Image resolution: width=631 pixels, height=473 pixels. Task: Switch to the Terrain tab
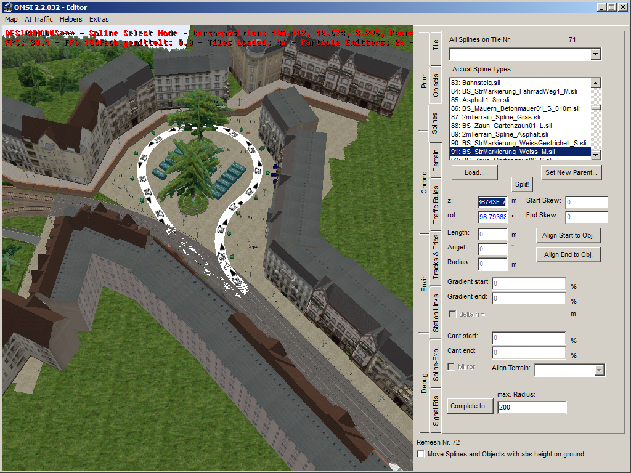tap(436, 160)
